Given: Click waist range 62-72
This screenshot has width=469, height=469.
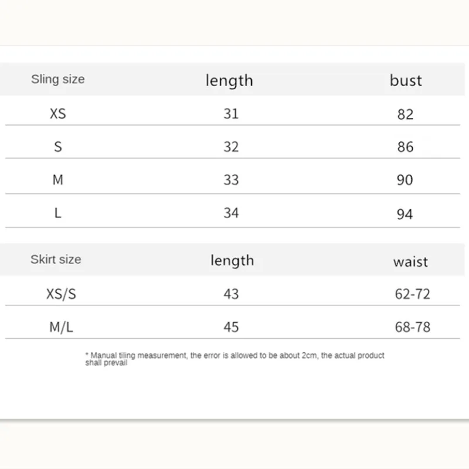Looking at the screenshot, I should tap(413, 294).
